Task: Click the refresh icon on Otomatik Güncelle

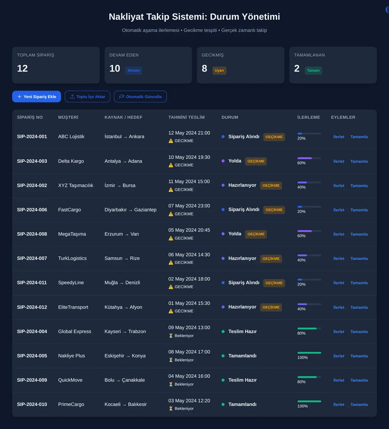Action: 122,96
